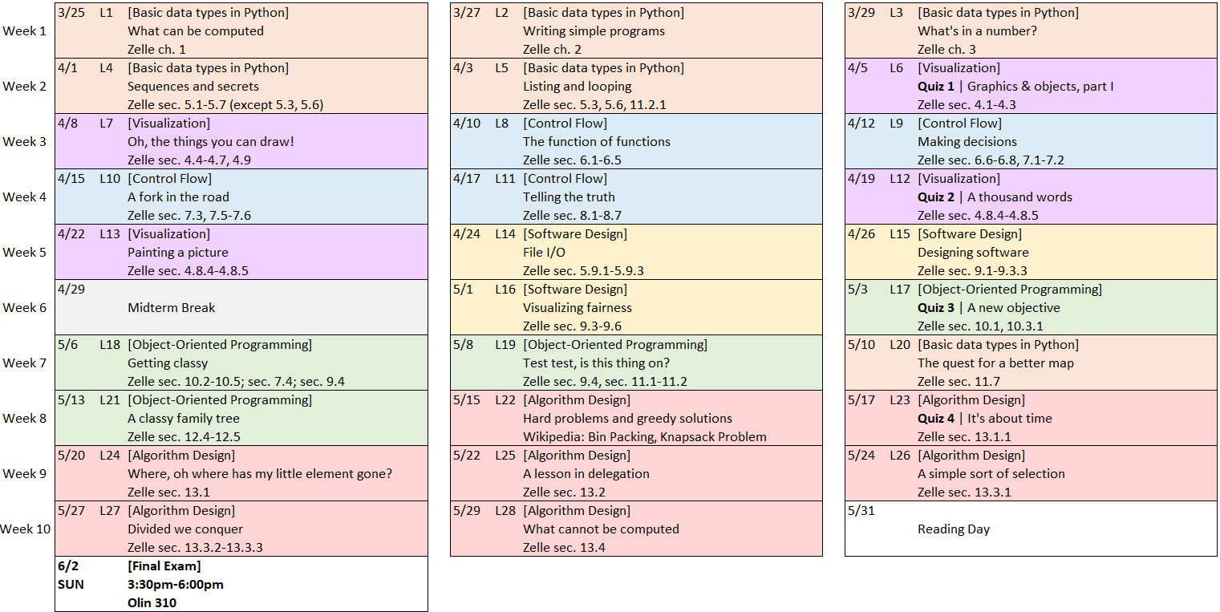Select the 'Making decisions' L9 cell

click(967, 142)
